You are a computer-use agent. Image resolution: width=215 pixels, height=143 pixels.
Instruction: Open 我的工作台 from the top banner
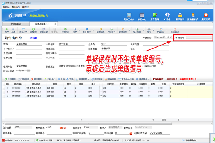coord(129,17)
